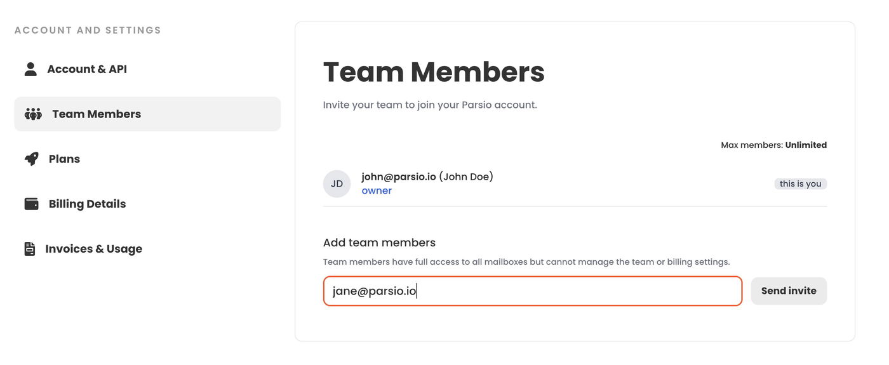
Task: Select the Team Members sidebar item
Action: tap(97, 114)
